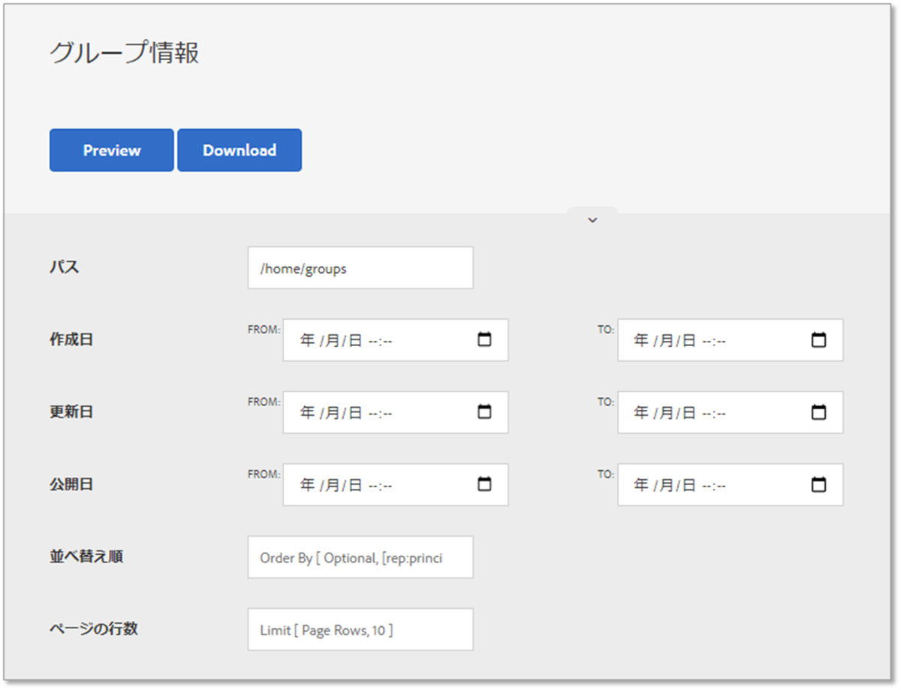Open the calendar picker for 作成日 FROM field

click(x=485, y=339)
